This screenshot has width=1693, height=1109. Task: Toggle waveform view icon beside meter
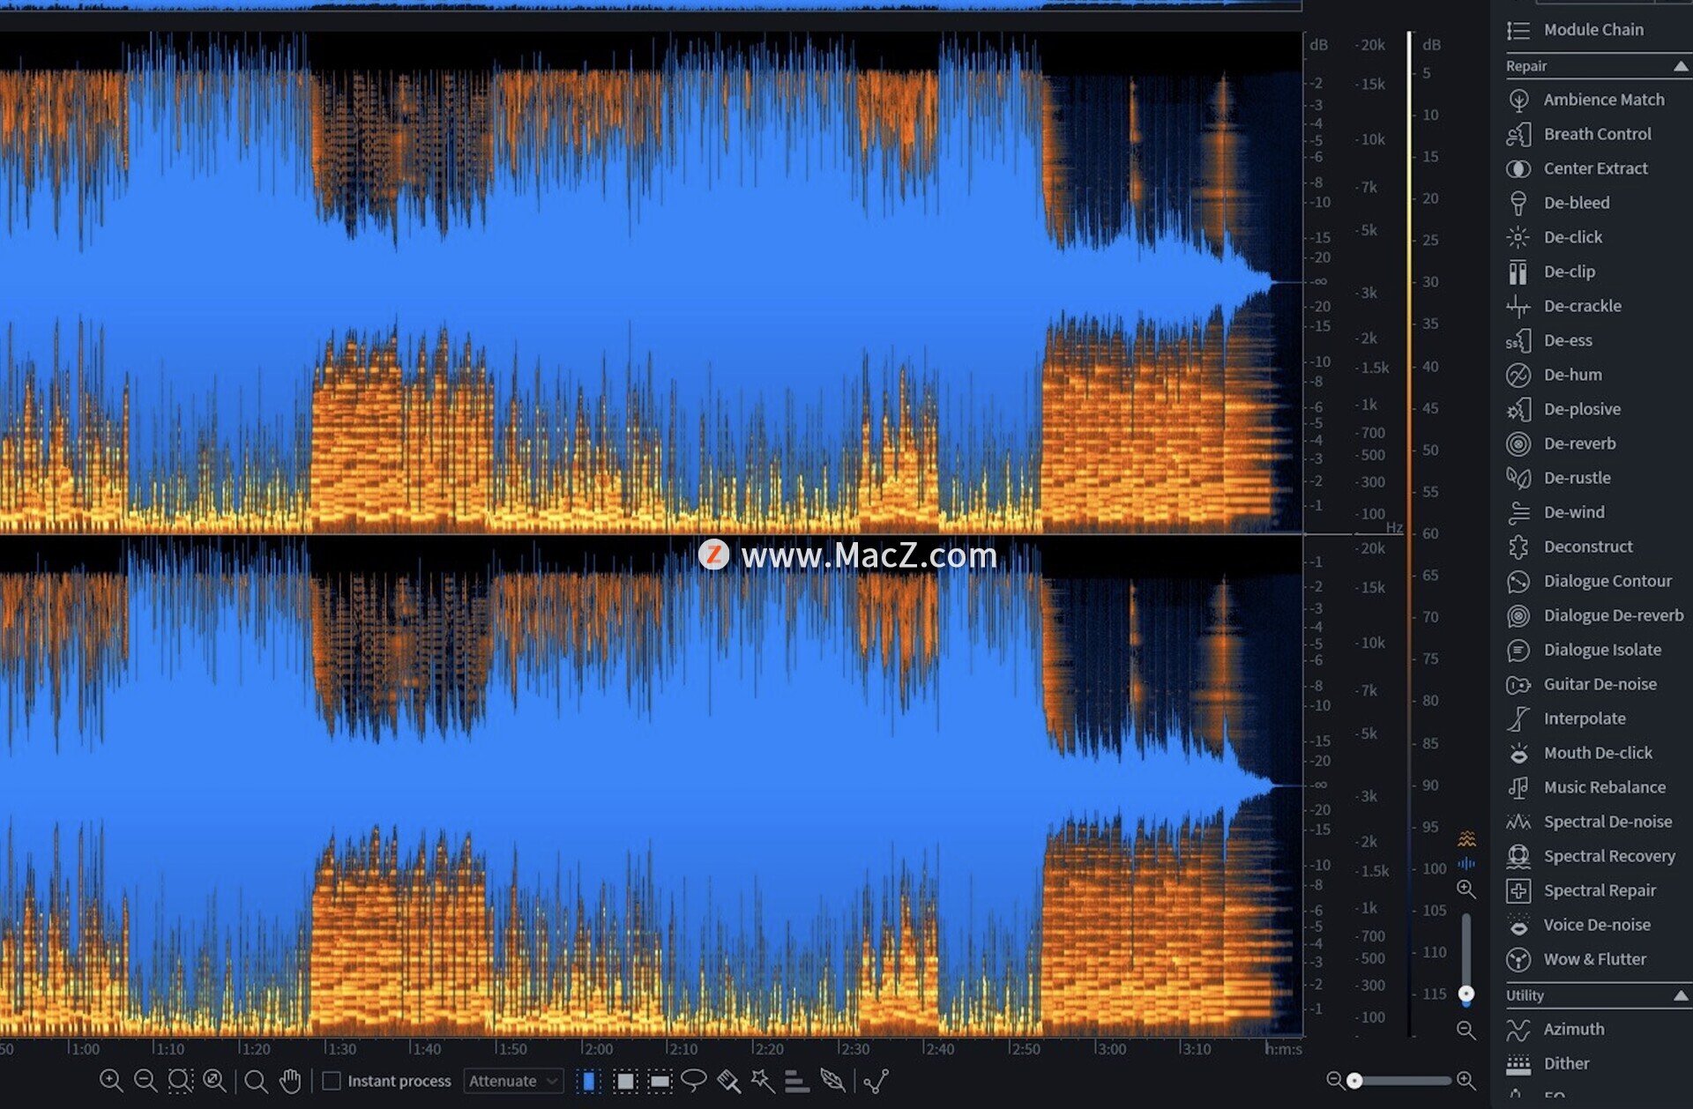pyautogui.click(x=1466, y=863)
